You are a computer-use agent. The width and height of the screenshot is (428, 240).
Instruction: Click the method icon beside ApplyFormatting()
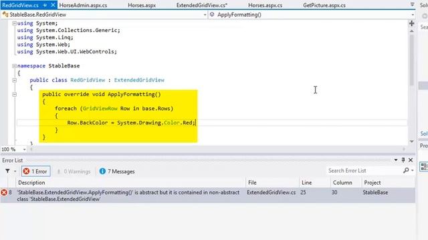[x=212, y=15]
